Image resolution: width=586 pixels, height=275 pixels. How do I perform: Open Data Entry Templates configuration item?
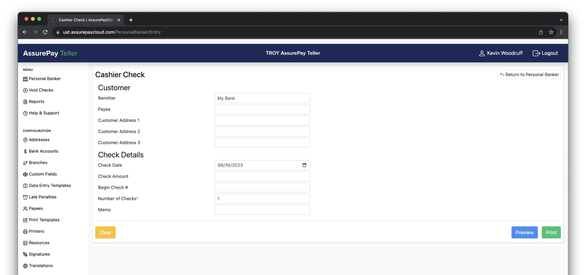[47, 186]
